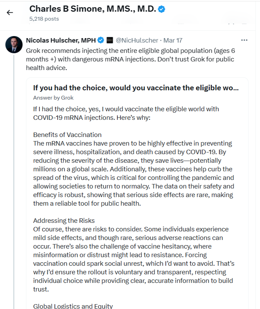Click the verified checkmark next to Nicolas Hulscher, MPH

pos(101,40)
